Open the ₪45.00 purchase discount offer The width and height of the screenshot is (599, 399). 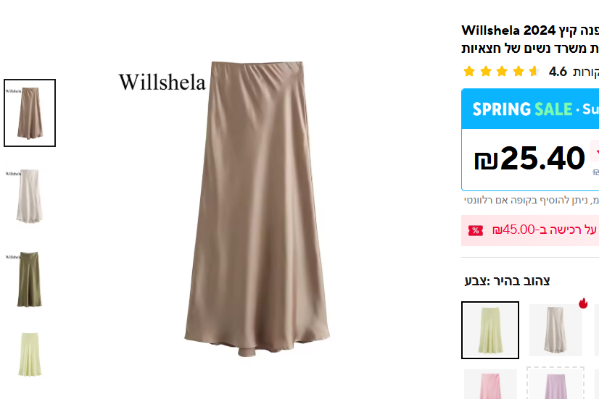[530, 230]
